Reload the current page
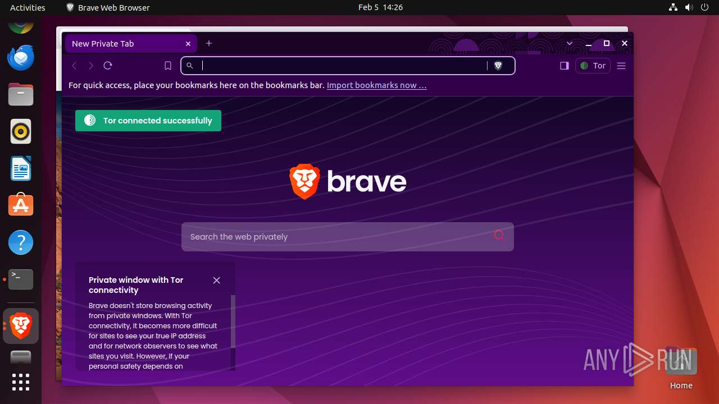 108,66
